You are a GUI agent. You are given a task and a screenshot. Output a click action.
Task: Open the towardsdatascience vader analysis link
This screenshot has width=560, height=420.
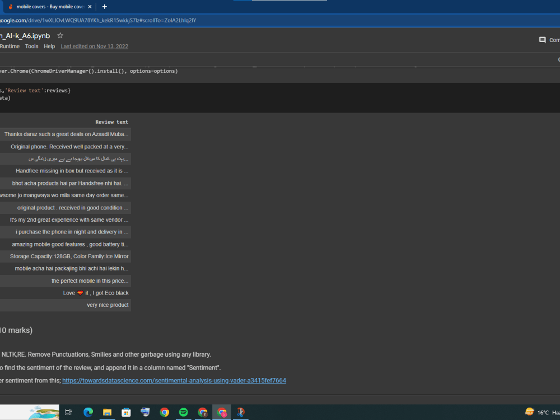[174, 380]
